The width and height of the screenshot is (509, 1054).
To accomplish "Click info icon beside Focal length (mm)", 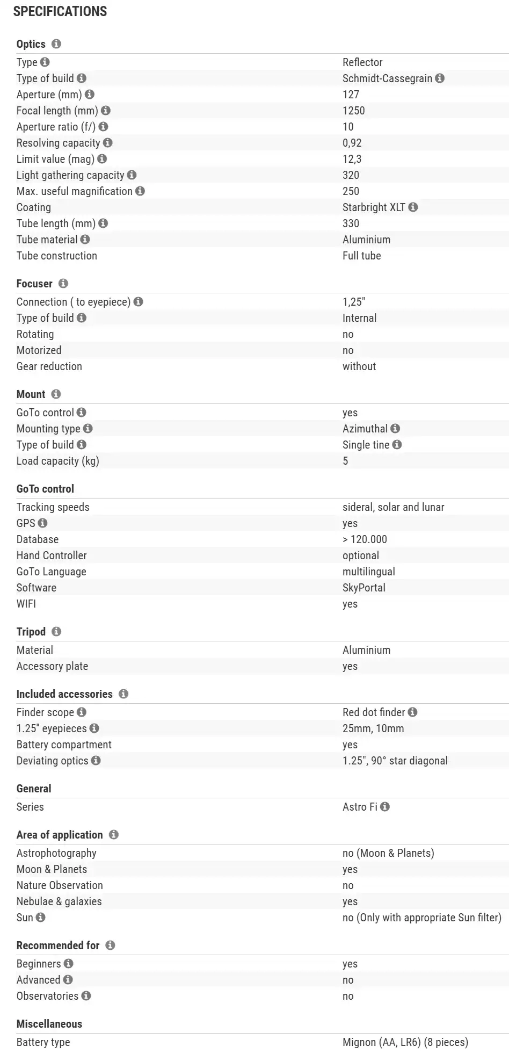I will pos(106,111).
